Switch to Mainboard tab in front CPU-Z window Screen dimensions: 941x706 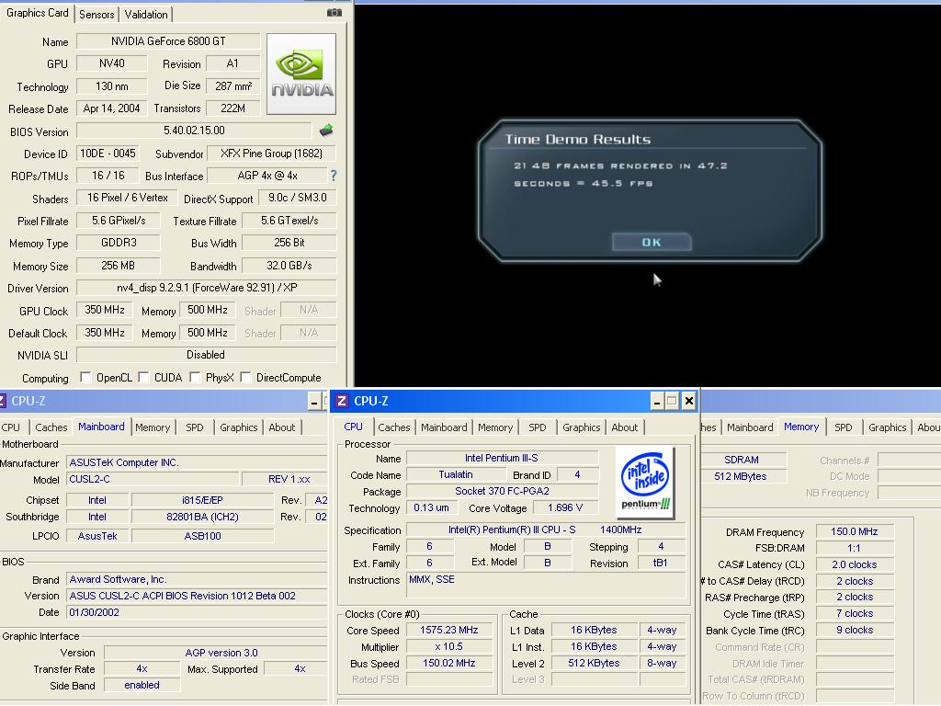pos(444,427)
